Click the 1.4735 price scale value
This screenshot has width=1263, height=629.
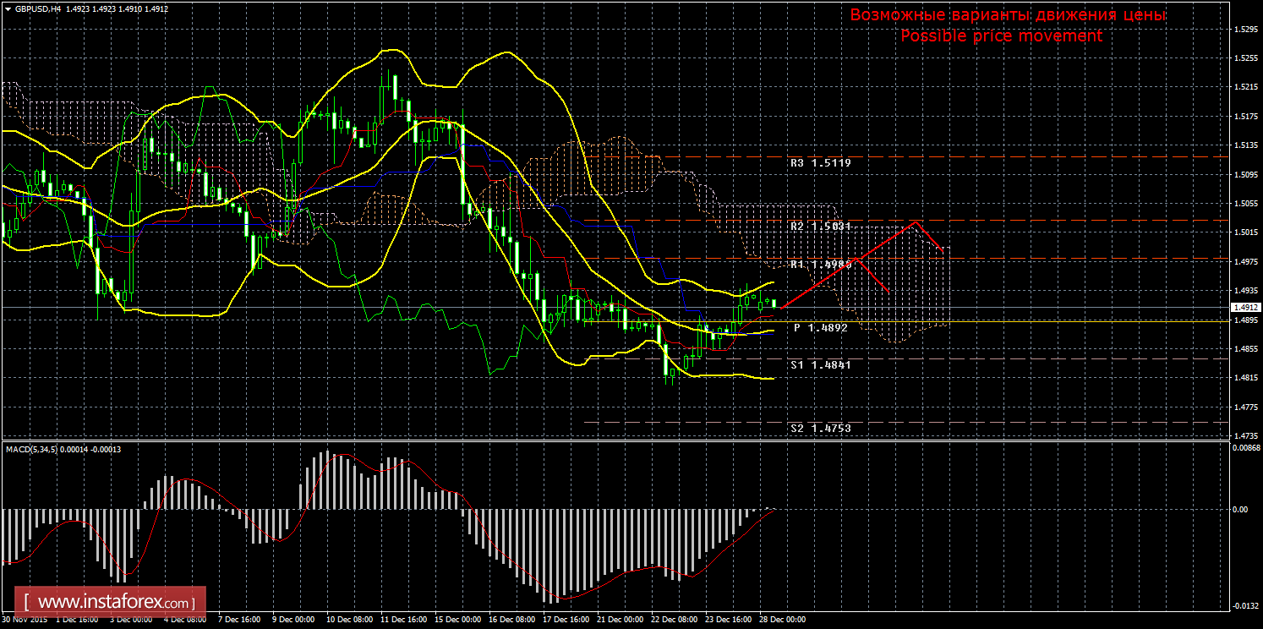point(1244,436)
